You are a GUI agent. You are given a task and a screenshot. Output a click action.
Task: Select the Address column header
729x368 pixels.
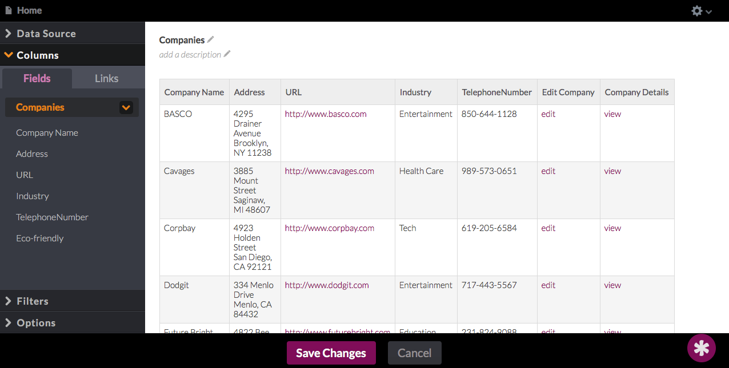point(255,92)
